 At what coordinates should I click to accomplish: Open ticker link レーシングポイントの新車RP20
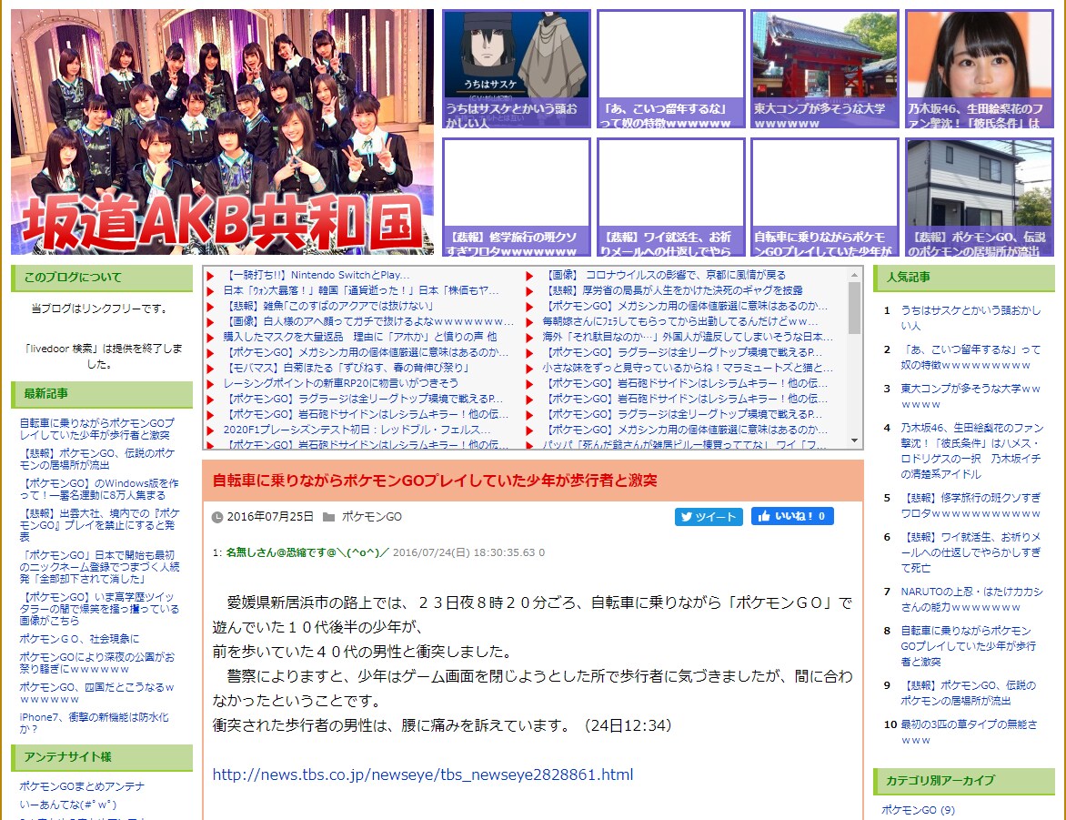coord(340,383)
